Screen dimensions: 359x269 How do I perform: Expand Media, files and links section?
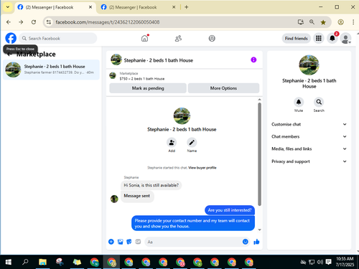(x=309, y=148)
